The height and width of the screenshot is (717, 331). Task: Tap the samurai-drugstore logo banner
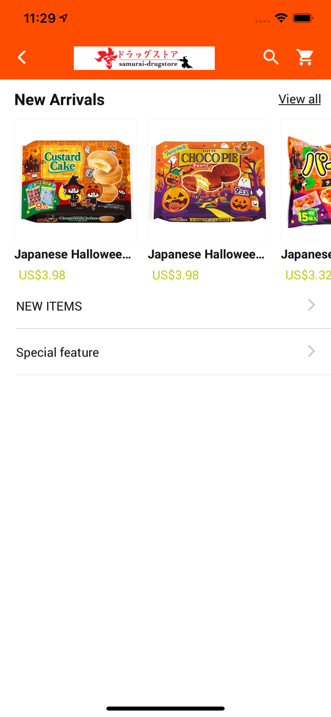click(144, 58)
